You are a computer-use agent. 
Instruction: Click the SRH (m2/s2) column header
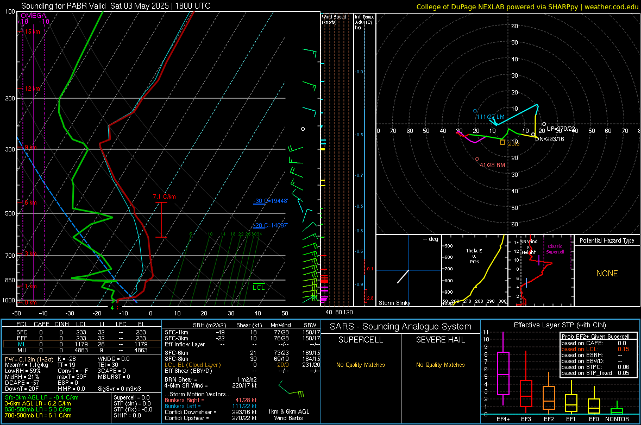[209, 325]
